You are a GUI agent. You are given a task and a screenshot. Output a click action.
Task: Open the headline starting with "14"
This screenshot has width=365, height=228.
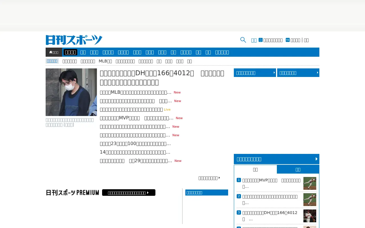(135, 152)
